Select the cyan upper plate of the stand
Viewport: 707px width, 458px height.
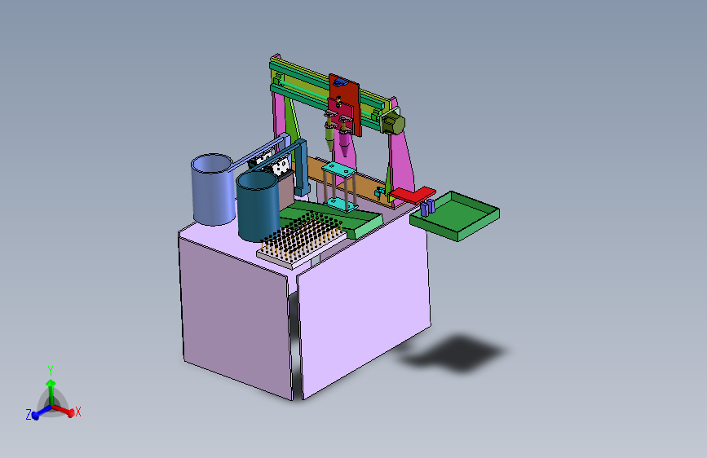[338, 171]
